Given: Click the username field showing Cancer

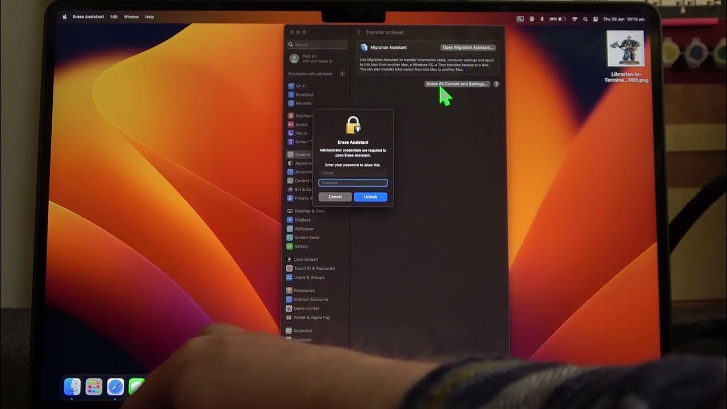Looking at the screenshot, I should [x=353, y=173].
